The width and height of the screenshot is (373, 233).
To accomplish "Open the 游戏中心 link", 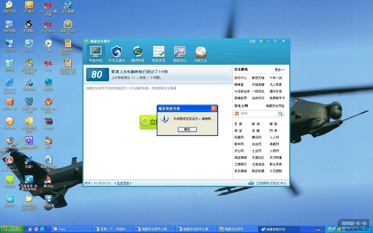I will (x=240, y=78).
